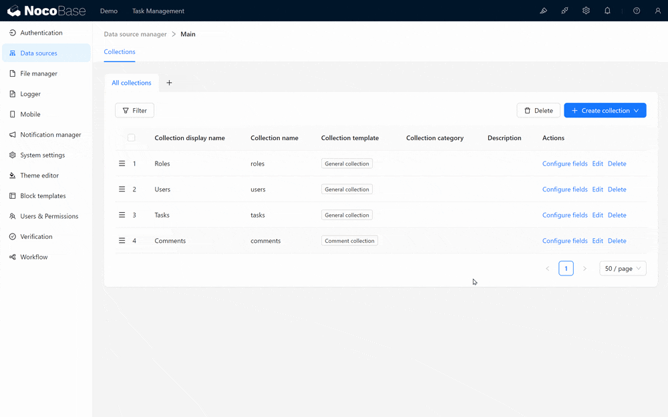Configure fields for Roles collection
Screen dimensions: 668x417
pyautogui.click(x=564, y=163)
